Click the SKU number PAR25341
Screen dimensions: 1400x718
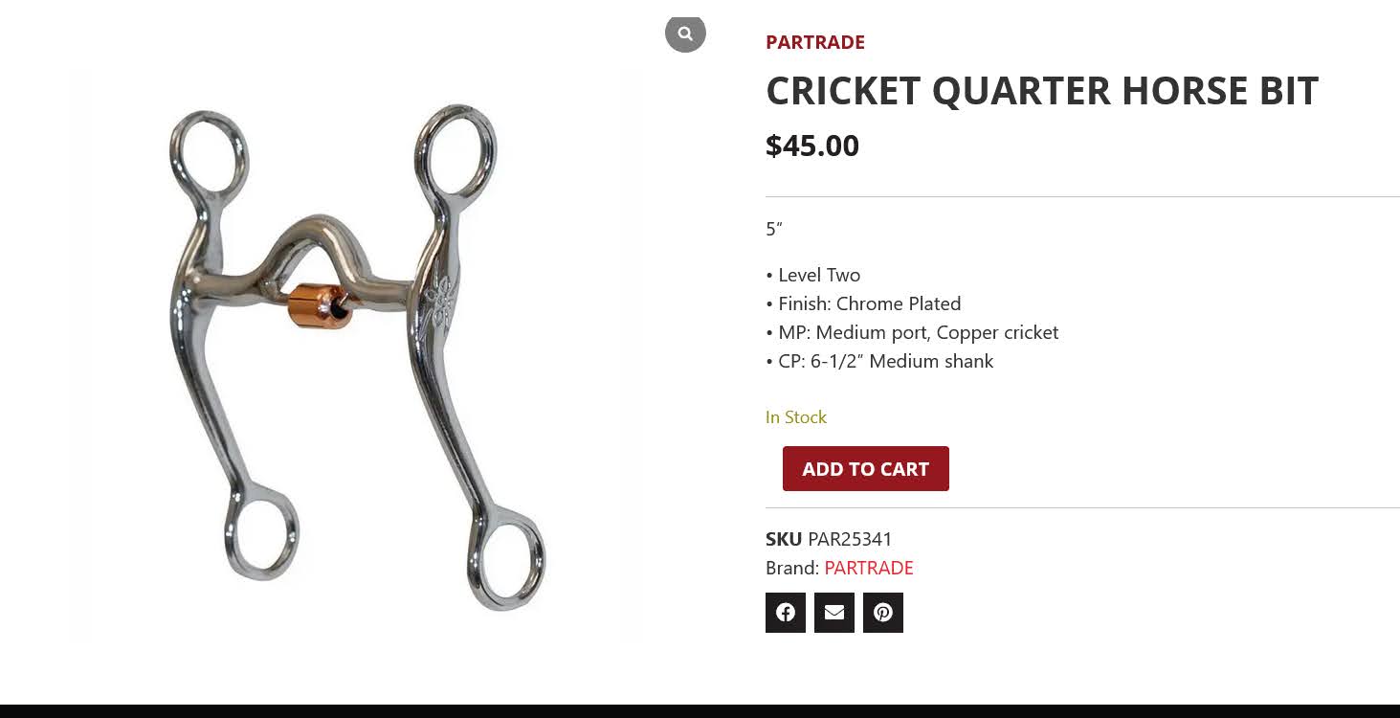850,539
